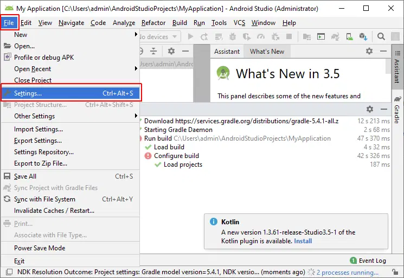Image resolution: width=404 pixels, height=278 pixels.
Task: Click the Event Log badge icon
Action: click(353, 261)
